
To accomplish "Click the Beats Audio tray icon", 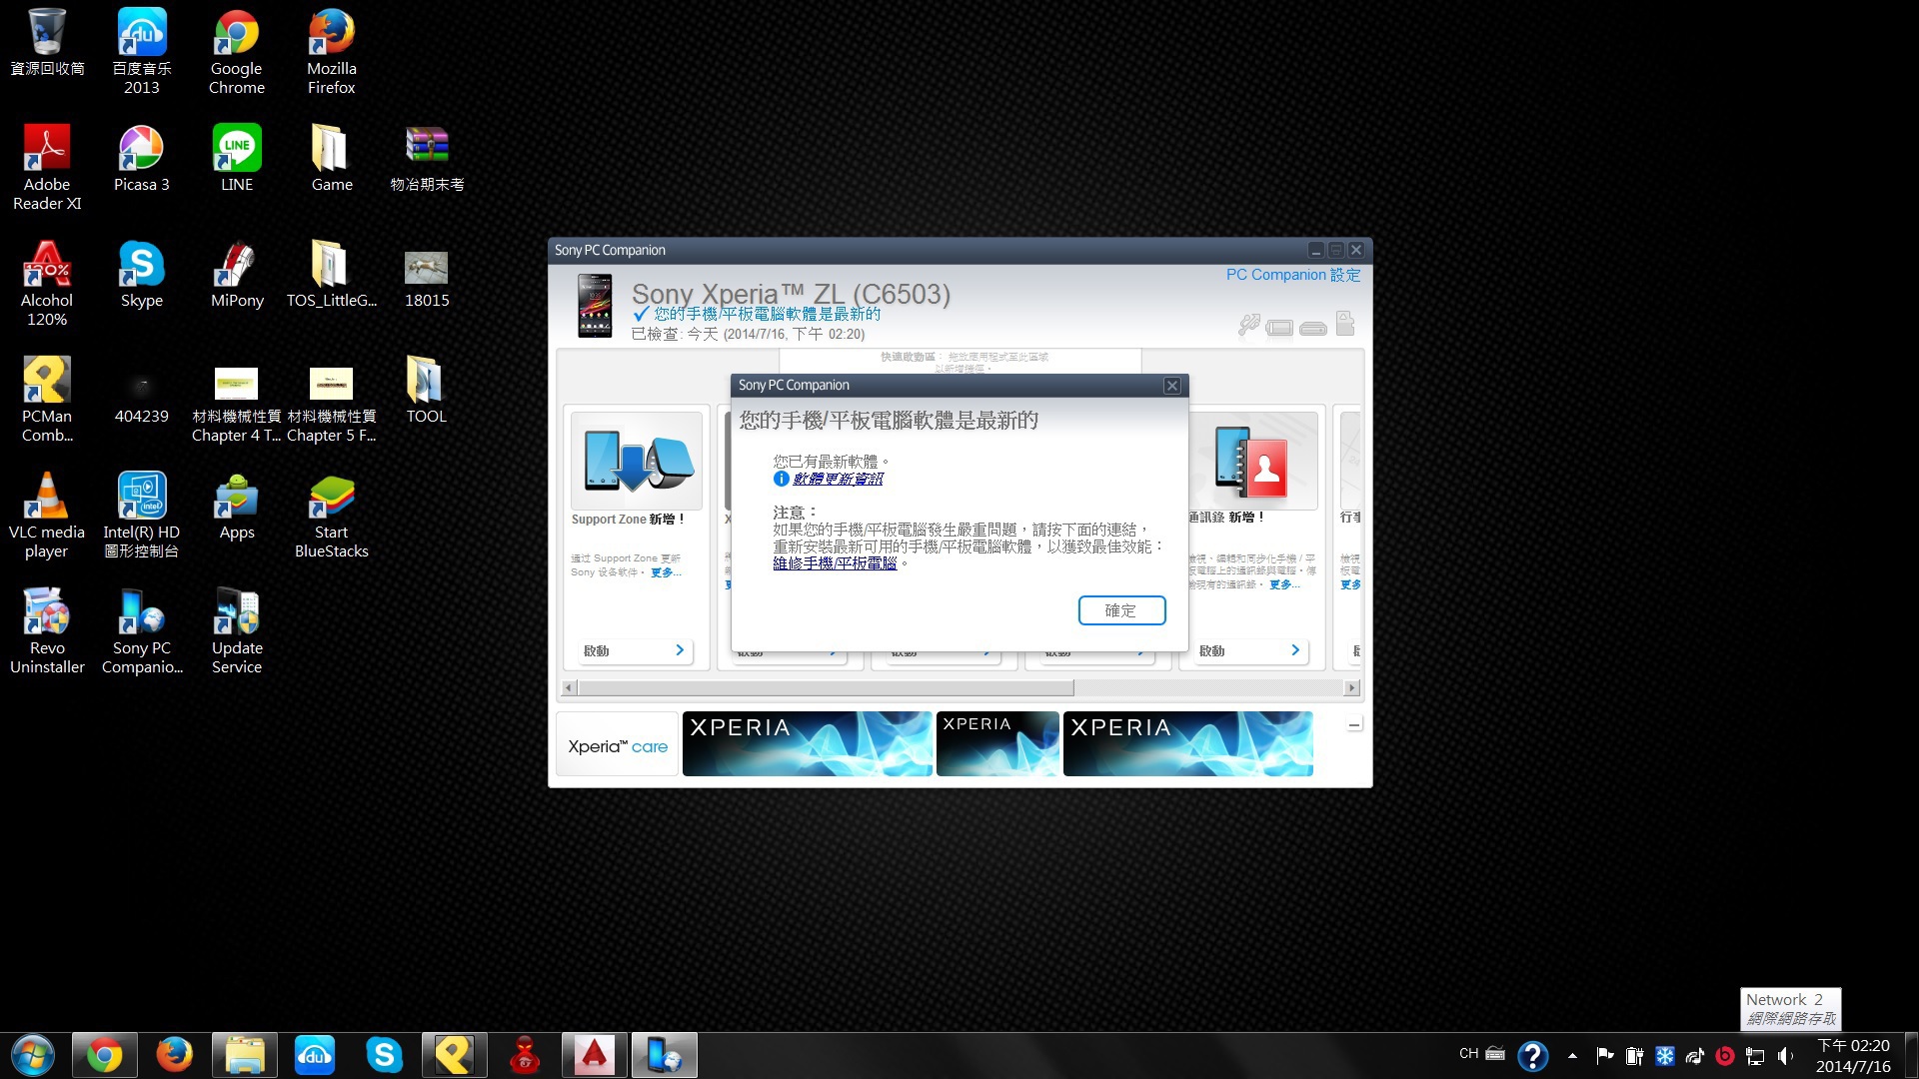I will tap(1725, 1055).
